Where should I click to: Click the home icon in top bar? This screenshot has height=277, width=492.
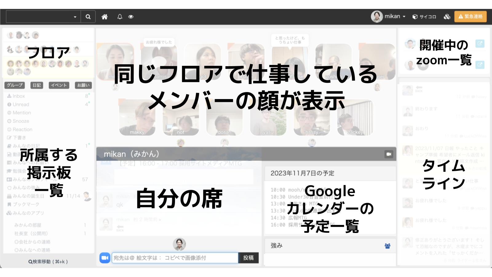pos(105,17)
